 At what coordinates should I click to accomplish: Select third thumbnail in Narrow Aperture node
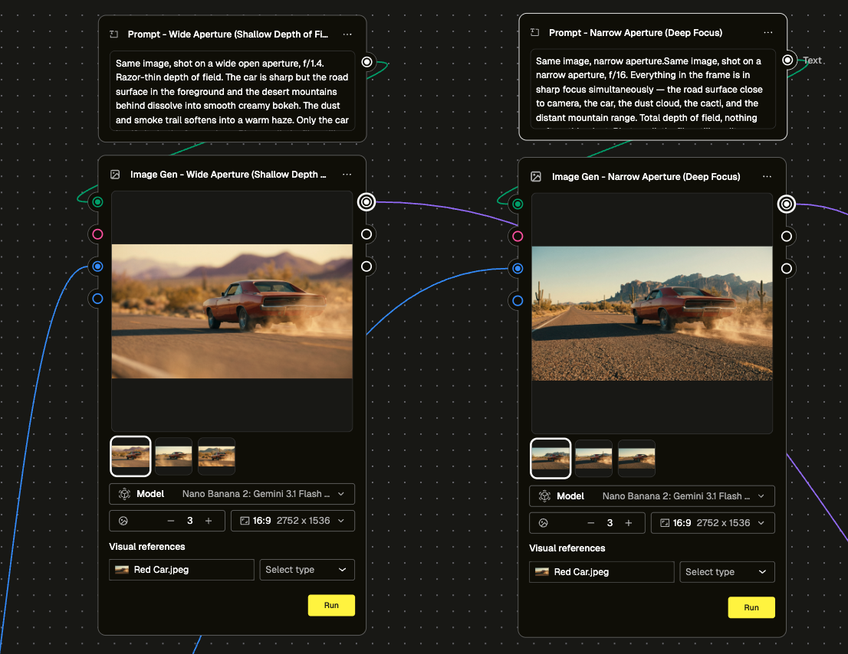pyautogui.click(x=636, y=458)
